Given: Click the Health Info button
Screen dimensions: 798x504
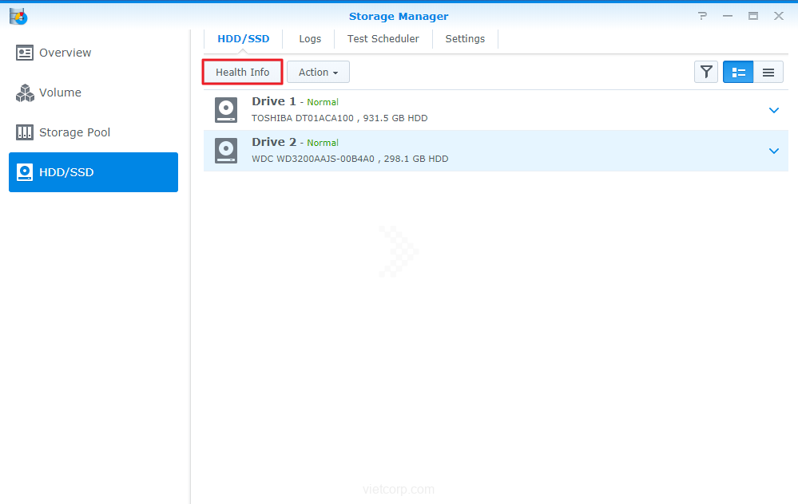Looking at the screenshot, I should [243, 73].
